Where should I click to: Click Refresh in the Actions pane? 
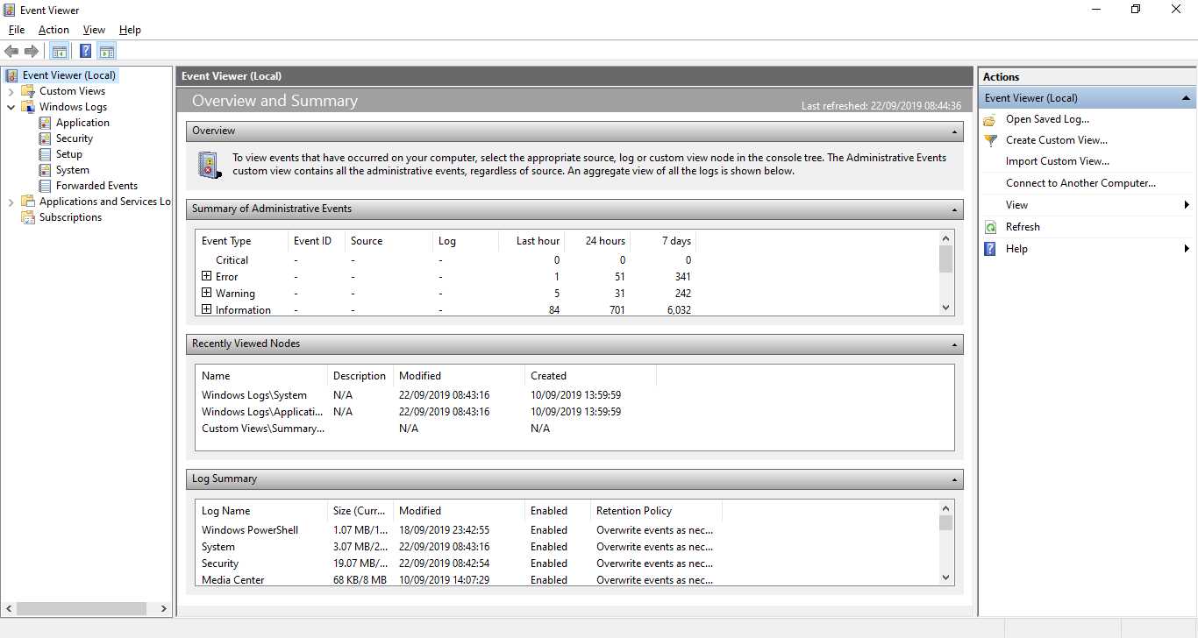pyautogui.click(x=1023, y=227)
